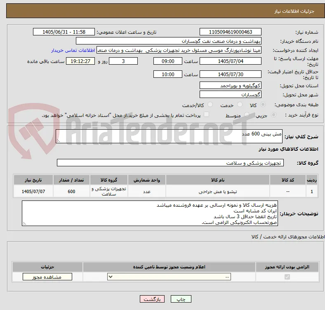Screen dimensions: 325x310
Task: Click the need date cell 1405/07/07
Action: pyautogui.click(x=33, y=191)
